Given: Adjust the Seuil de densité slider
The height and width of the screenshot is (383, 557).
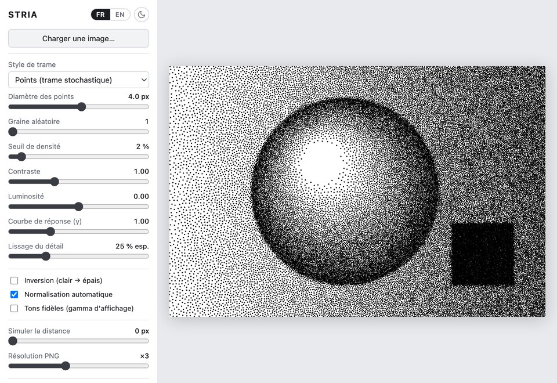Looking at the screenshot, I should 78,157.
